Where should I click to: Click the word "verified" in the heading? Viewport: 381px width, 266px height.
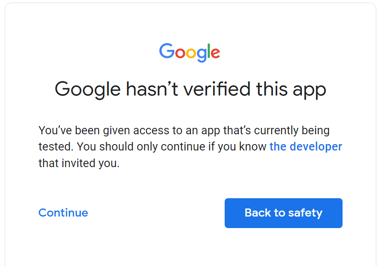pyautogui.click(x=217, y=89)
